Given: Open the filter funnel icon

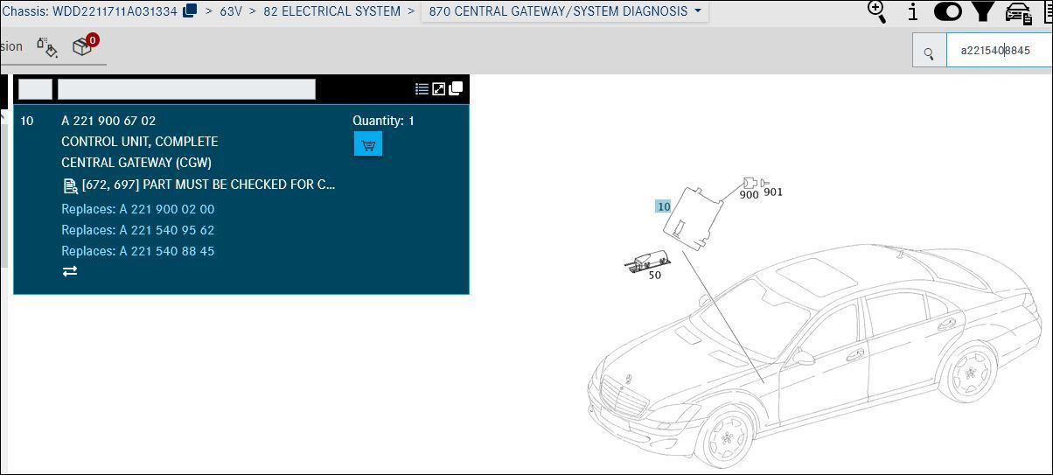Looking at the screenshot, I should point(983,11).
